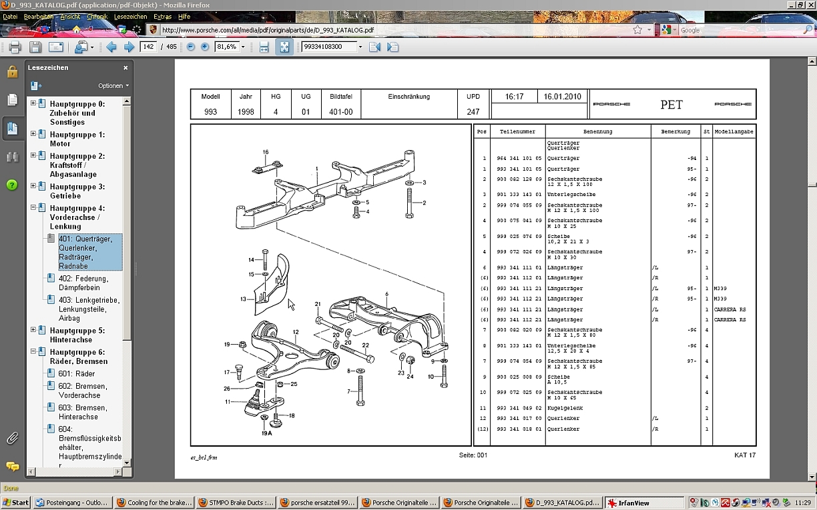Save a copy with the floppy disk icon
Screen dimensions: 817x510
click(x=35, y=47)
